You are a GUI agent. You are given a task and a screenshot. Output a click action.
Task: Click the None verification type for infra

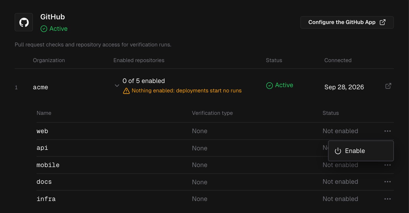pyautogui.click(x=200, y=199)
